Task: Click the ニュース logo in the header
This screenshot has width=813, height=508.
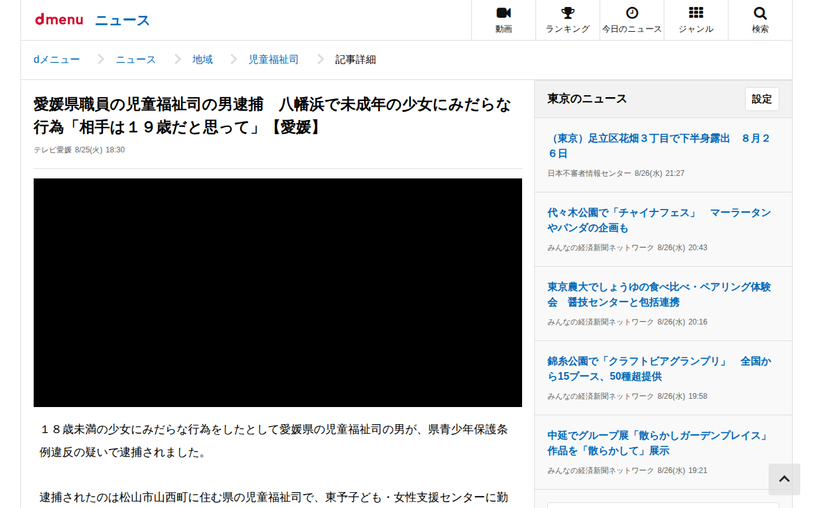Action: 123,20
